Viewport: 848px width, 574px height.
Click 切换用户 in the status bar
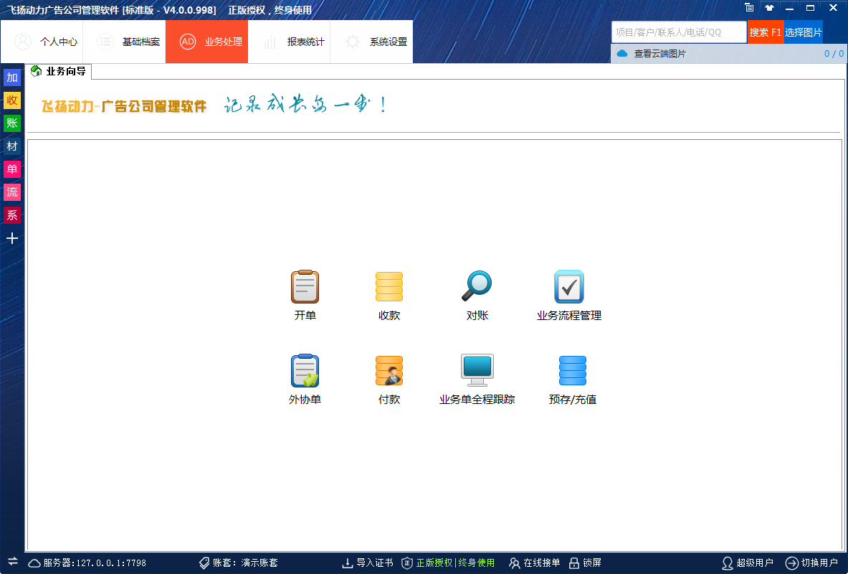811,563
